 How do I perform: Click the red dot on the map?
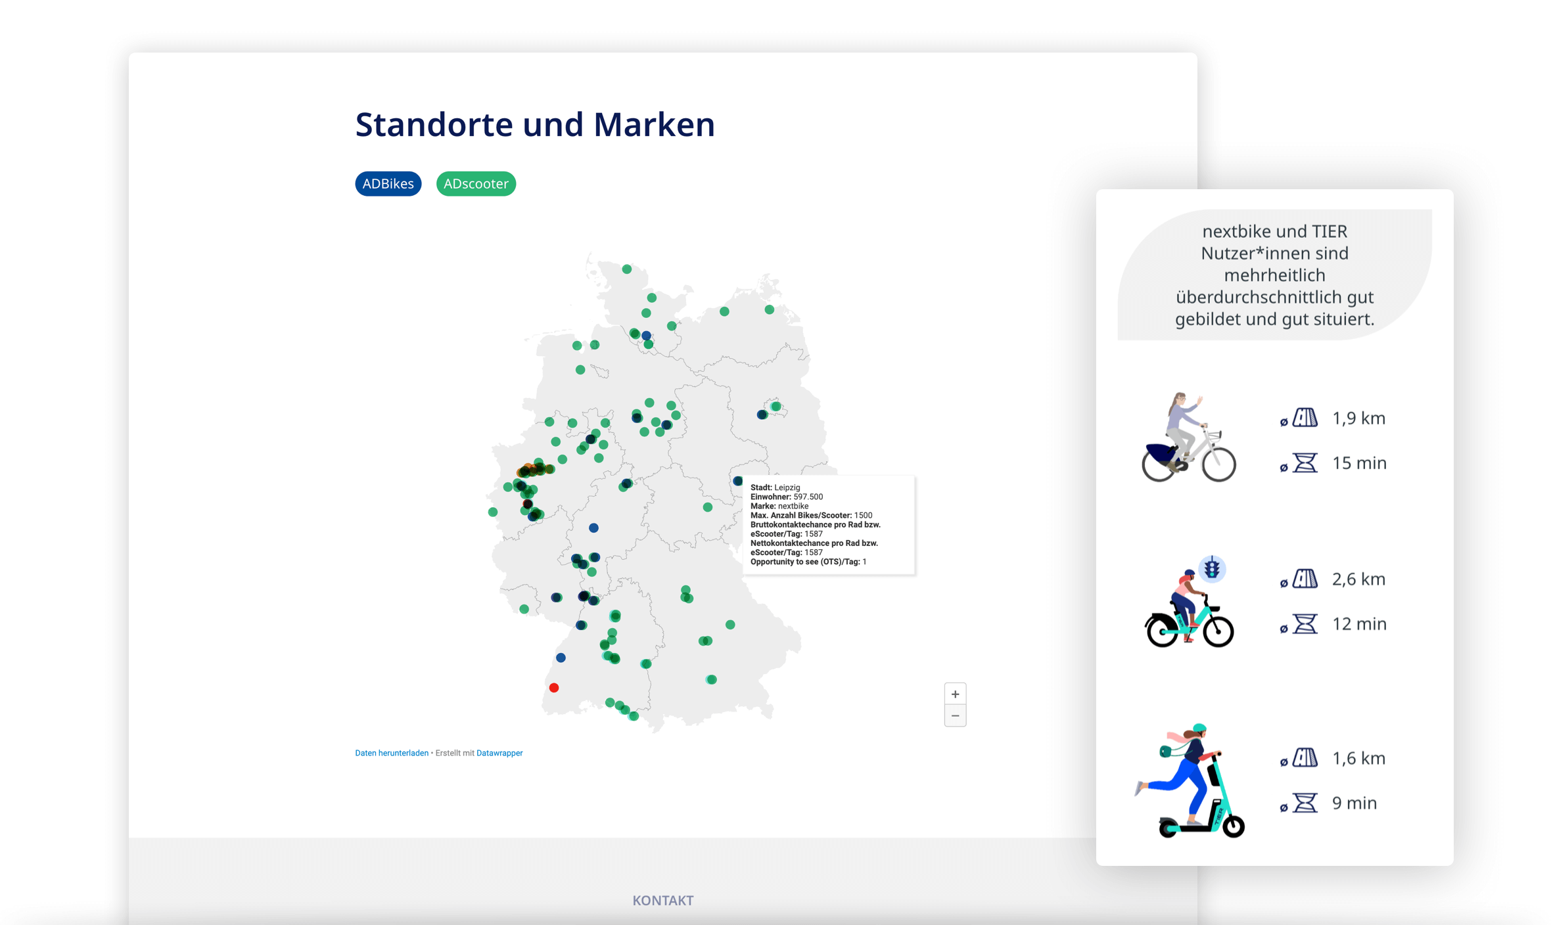(554, 688)
